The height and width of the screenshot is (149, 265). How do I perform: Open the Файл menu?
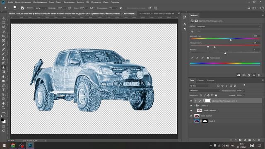[x=10, y=2]
